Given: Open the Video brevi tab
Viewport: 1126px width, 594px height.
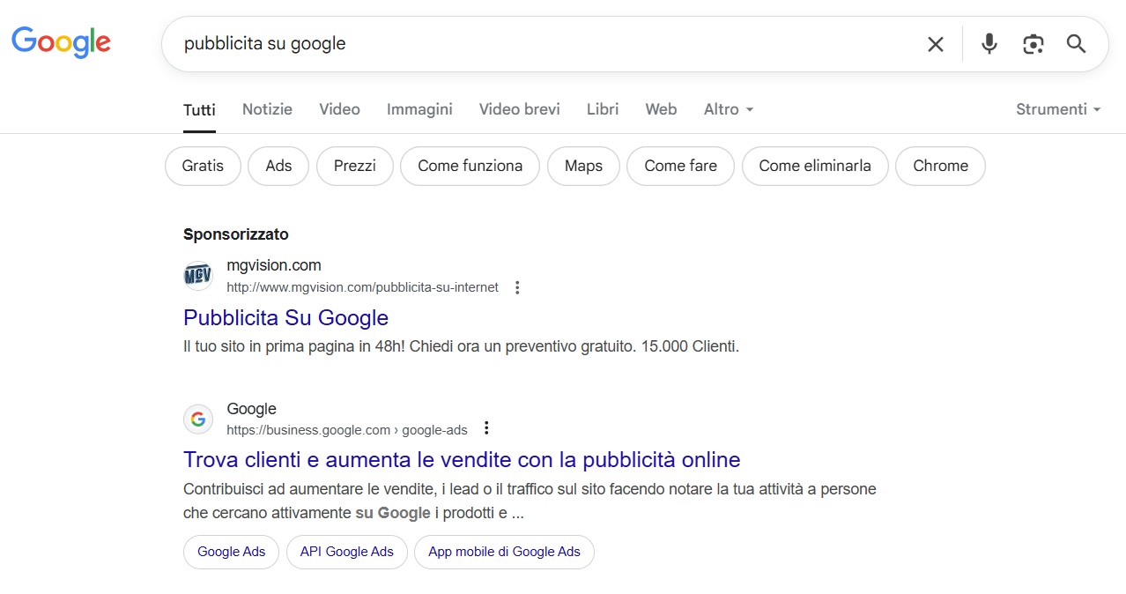Looking at the screenshot, I should coord(519,109).
